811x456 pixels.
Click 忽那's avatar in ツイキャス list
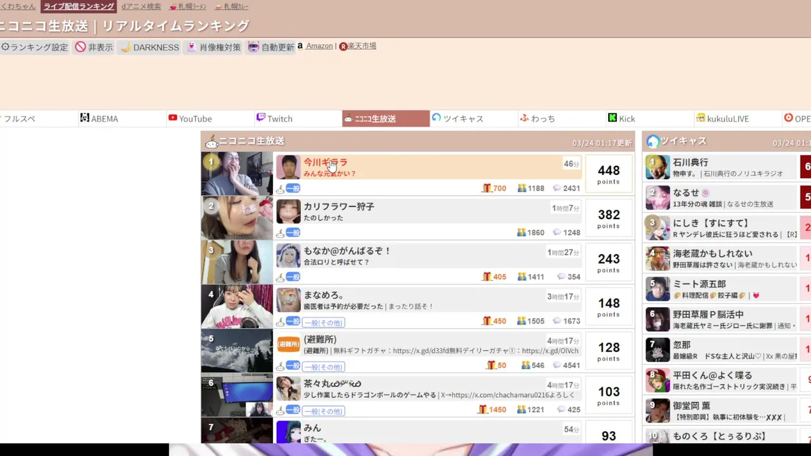(658, 350)
